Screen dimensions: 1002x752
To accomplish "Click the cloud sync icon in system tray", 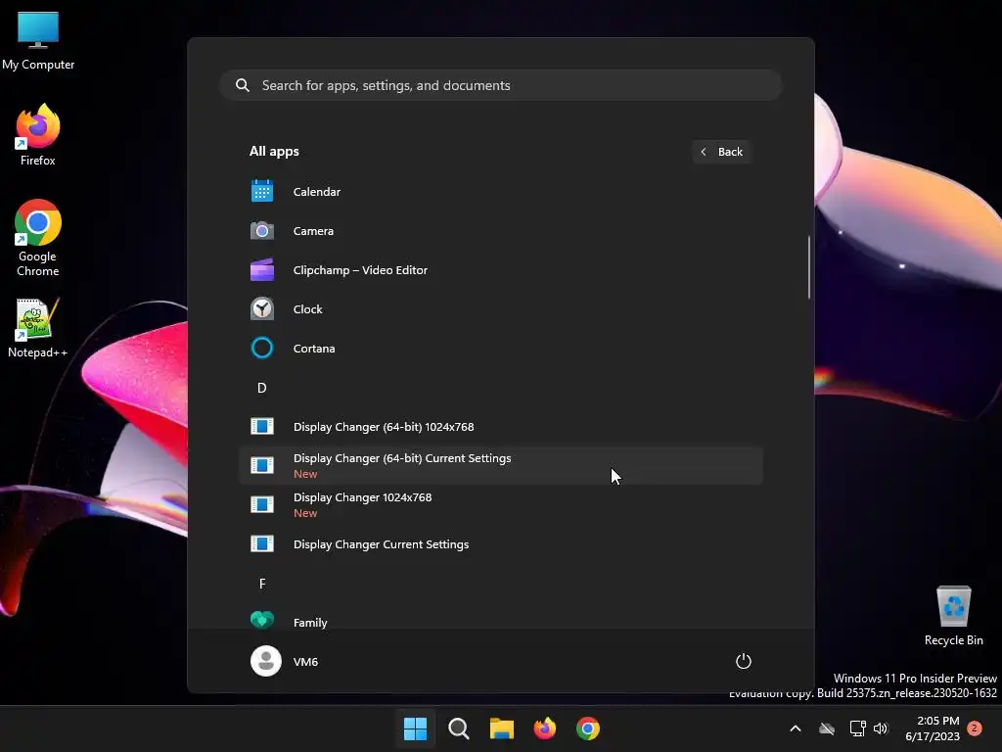I will point(827,728).
